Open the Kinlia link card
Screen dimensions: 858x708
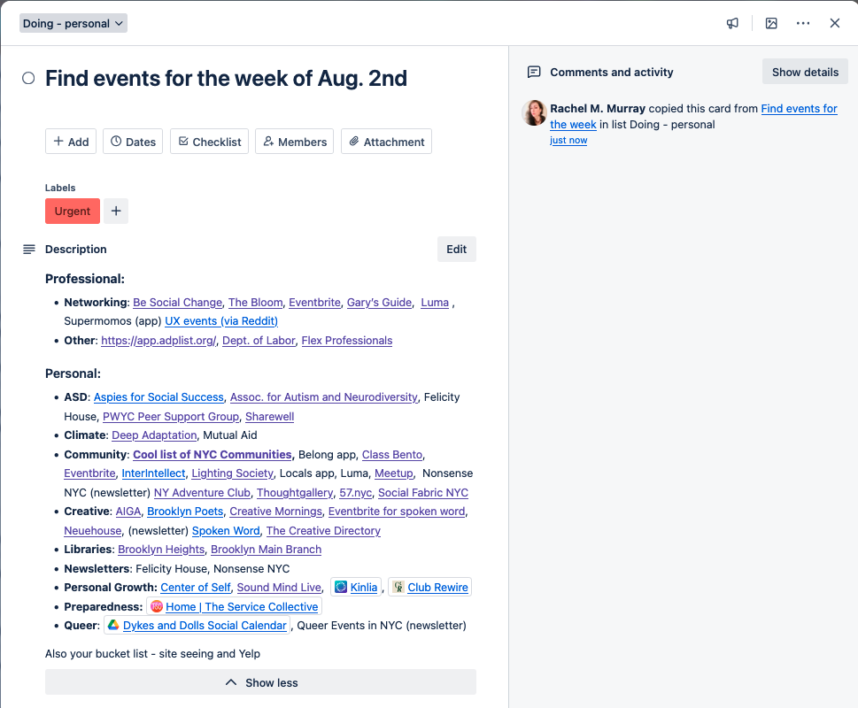356,587
